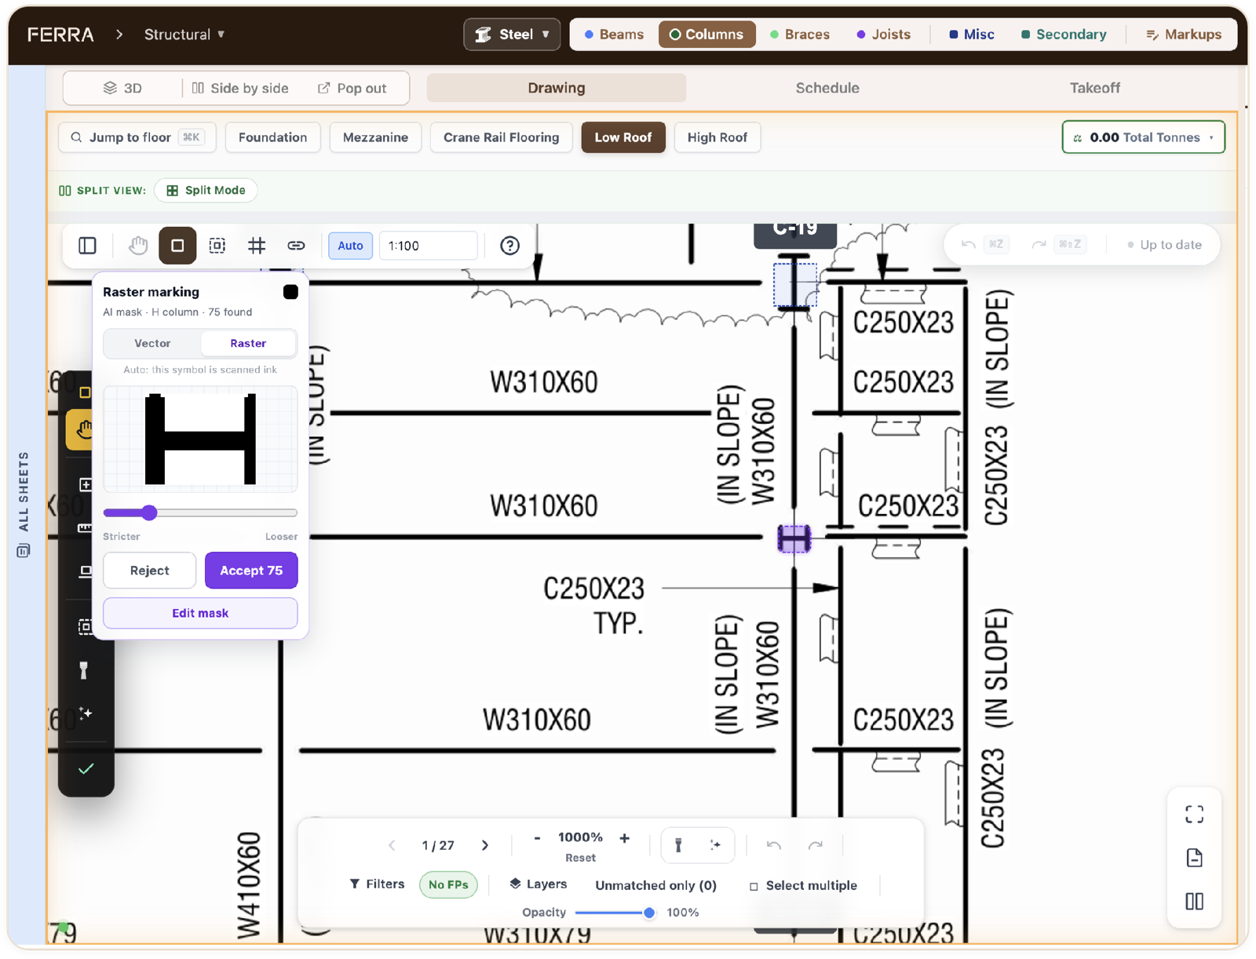
Task: Click the sparkle cursor icon in bottom bar
Action: (715, 845)
